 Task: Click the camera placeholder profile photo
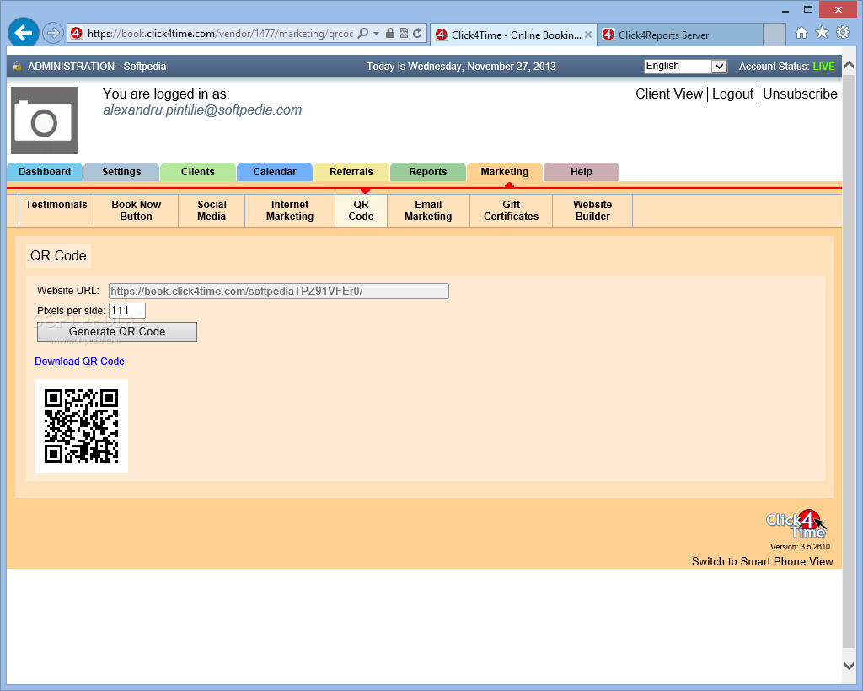tap(44, 121)
